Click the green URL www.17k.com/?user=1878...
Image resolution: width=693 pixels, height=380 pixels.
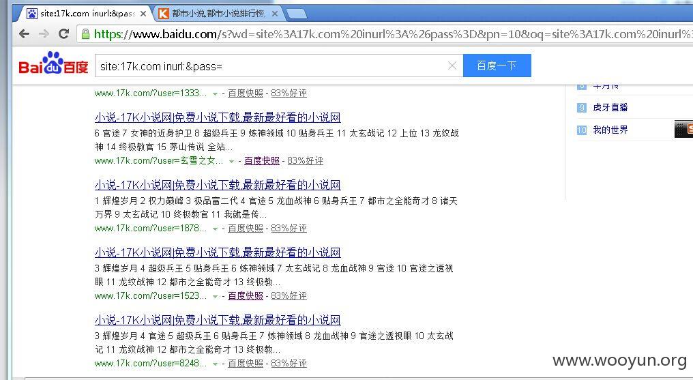[x=151, y=229]
